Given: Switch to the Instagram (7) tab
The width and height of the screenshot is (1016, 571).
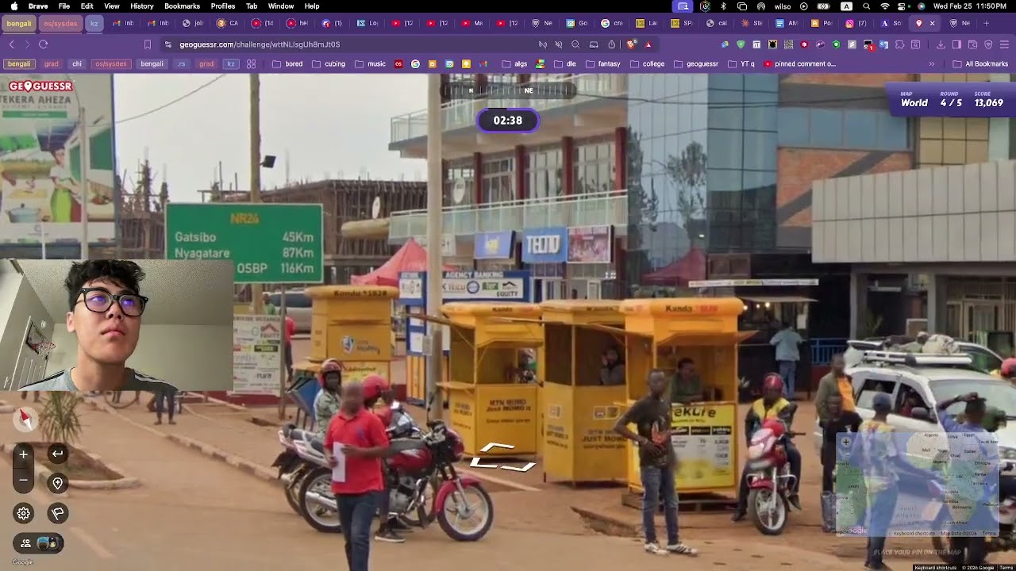Looking at the screenshot, I should click(856, 23).
